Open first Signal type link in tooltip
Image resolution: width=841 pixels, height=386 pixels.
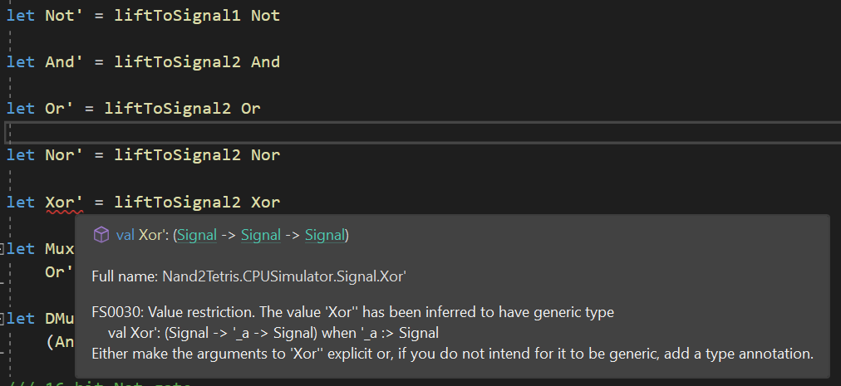coord(197,235)
